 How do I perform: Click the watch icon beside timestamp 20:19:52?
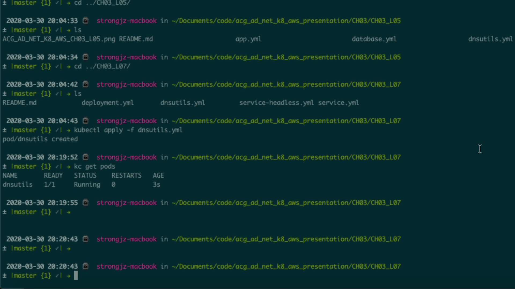(x=86, y=157)
